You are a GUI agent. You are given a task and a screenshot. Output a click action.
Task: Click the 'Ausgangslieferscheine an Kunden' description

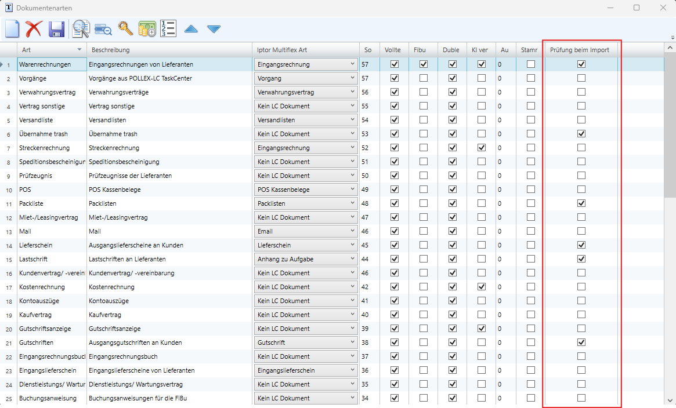point(169,245)
